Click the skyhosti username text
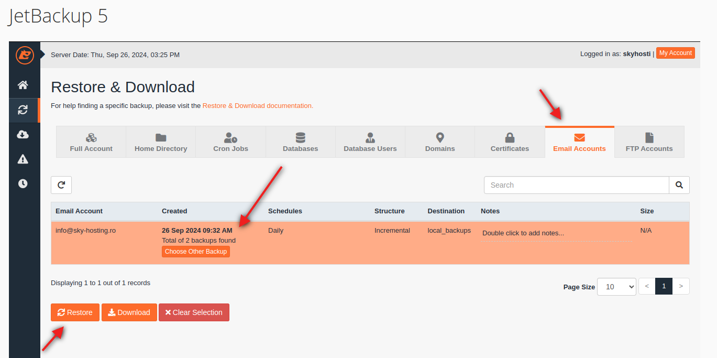The height and width of the screenshot is (358, 717). coord(637,53)
